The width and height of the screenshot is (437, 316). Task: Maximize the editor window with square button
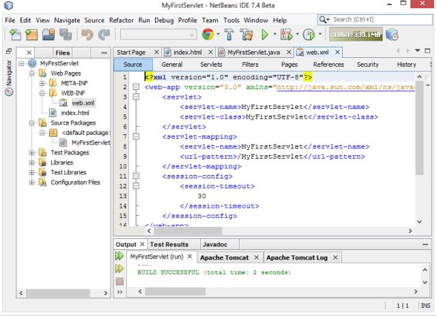click(427, 50)
